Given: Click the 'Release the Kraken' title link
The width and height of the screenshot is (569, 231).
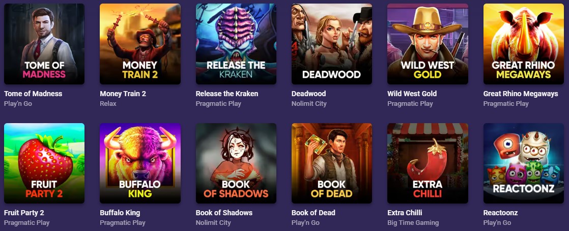Looking at the screenshot, I should (x=227, y=94).
